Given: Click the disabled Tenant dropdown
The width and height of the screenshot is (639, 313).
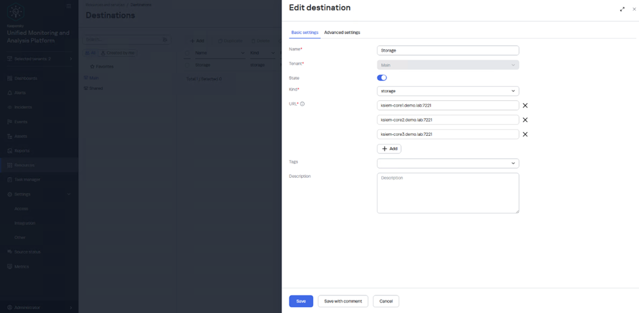Looking at the screenshot, I should (x=447, y=65).
